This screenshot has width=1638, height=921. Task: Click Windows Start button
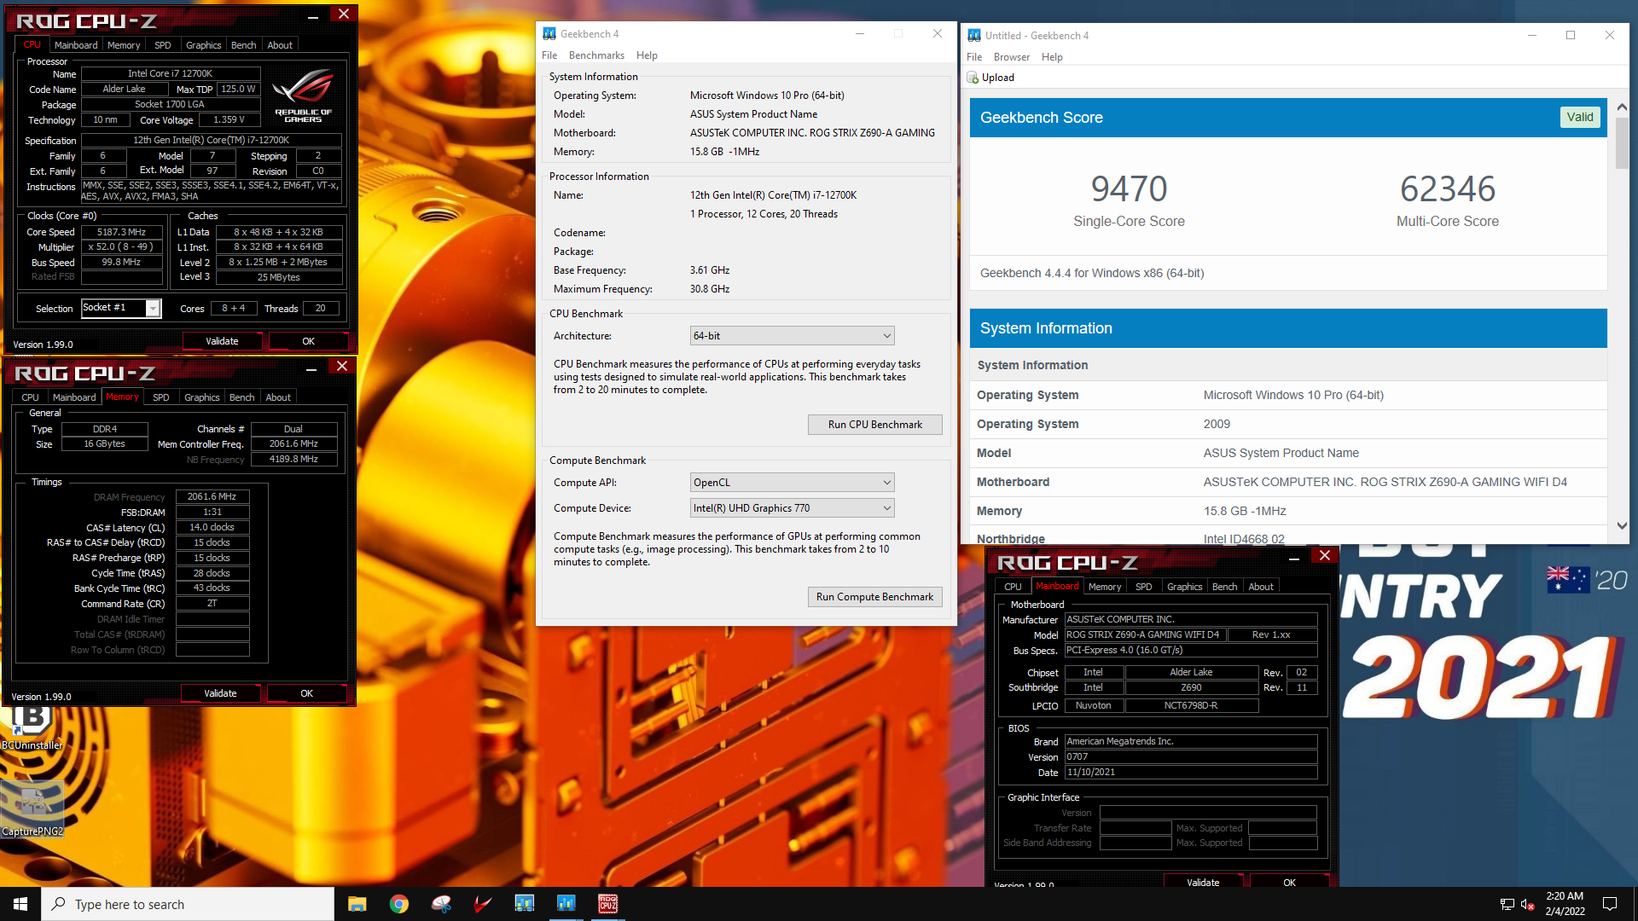20,904
